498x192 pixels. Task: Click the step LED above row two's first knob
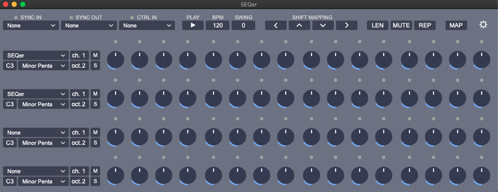point(116,80)
